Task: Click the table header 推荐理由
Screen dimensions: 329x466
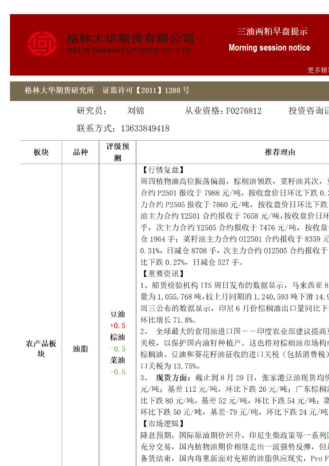Action: click(280, 152)
